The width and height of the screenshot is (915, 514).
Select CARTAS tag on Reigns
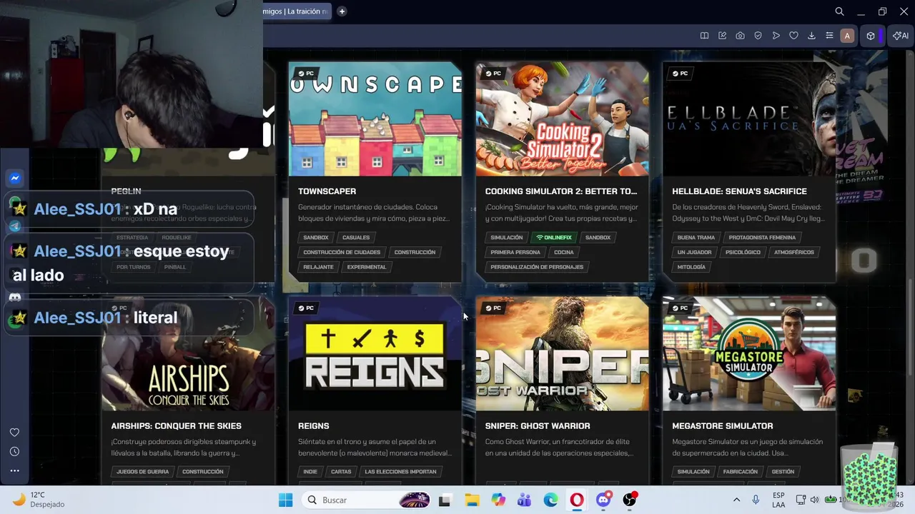pyautogui.click(x=341, y=472)
